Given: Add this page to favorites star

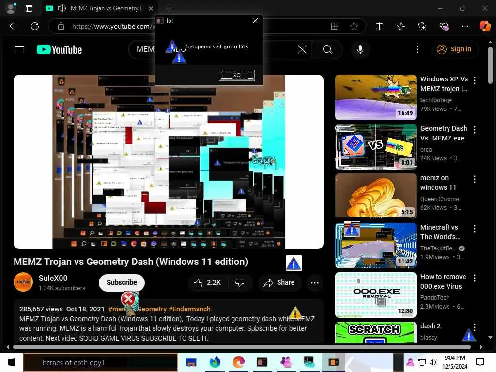Looking at the screenshot, I should [x=354, y=26].
